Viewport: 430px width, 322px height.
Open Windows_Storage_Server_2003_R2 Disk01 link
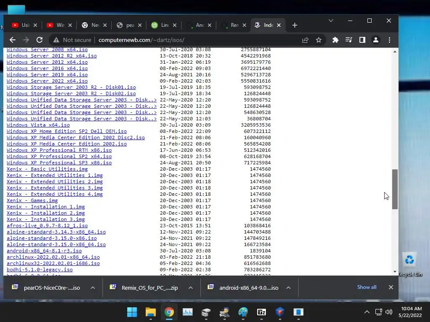71,87
